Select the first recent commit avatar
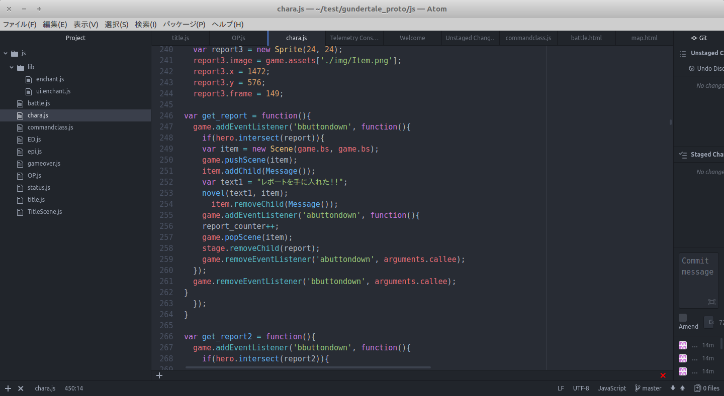Viewport: 724px width, 396px height. point(683,345)
